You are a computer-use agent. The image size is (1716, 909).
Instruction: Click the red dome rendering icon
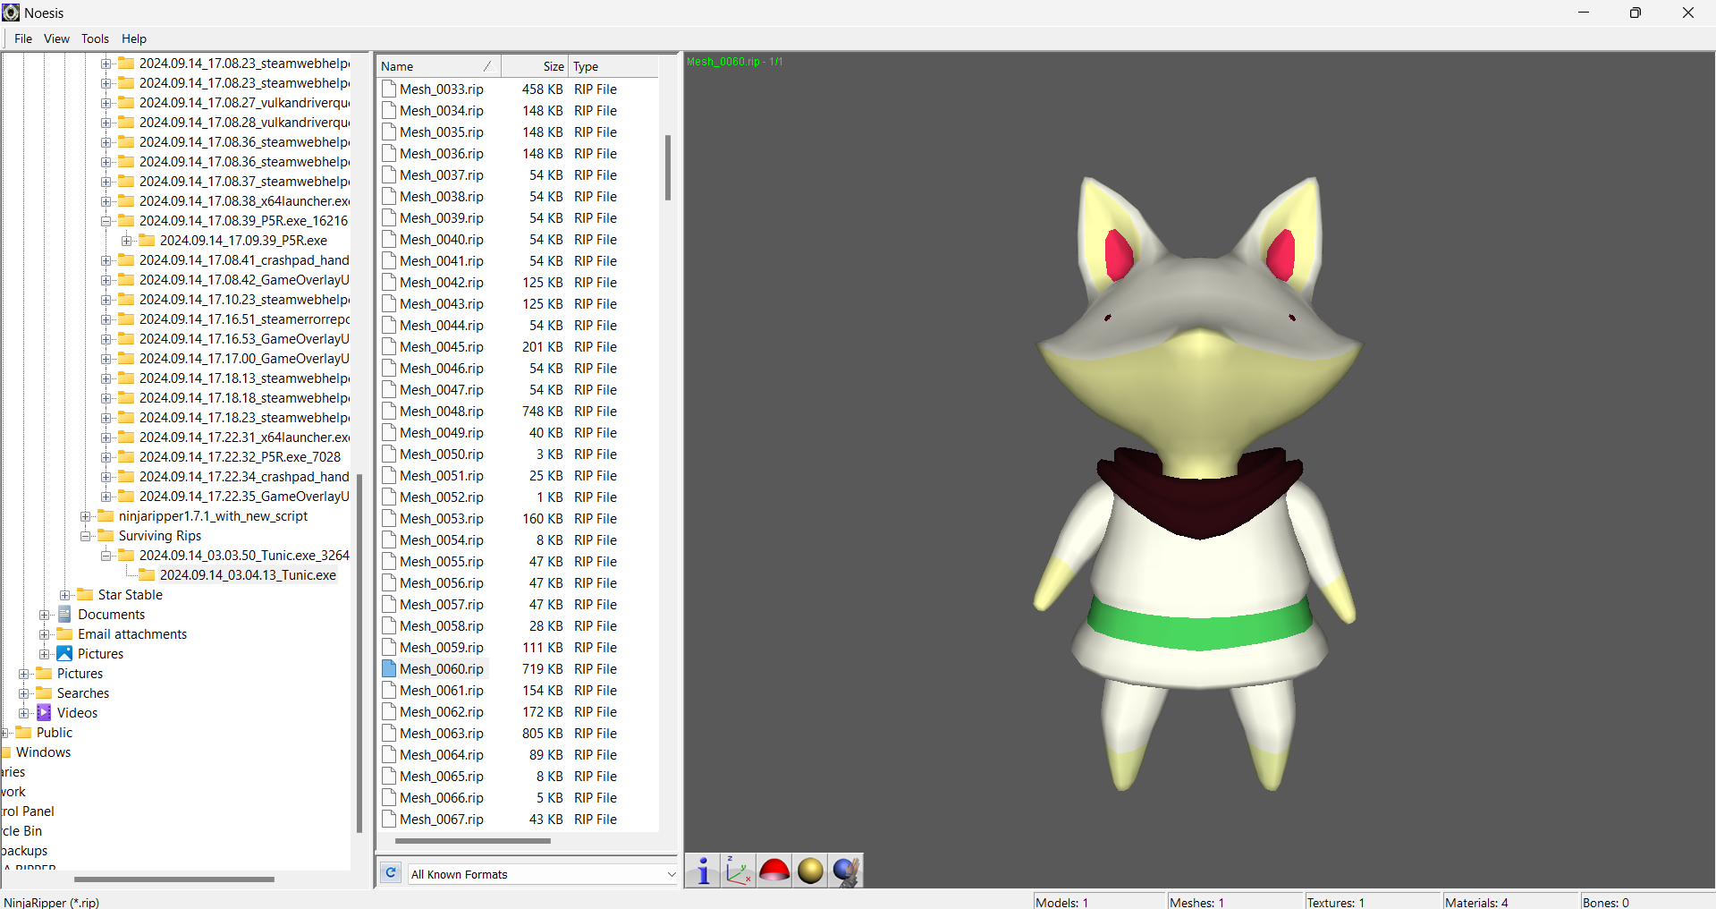click(x=774, y=870)
